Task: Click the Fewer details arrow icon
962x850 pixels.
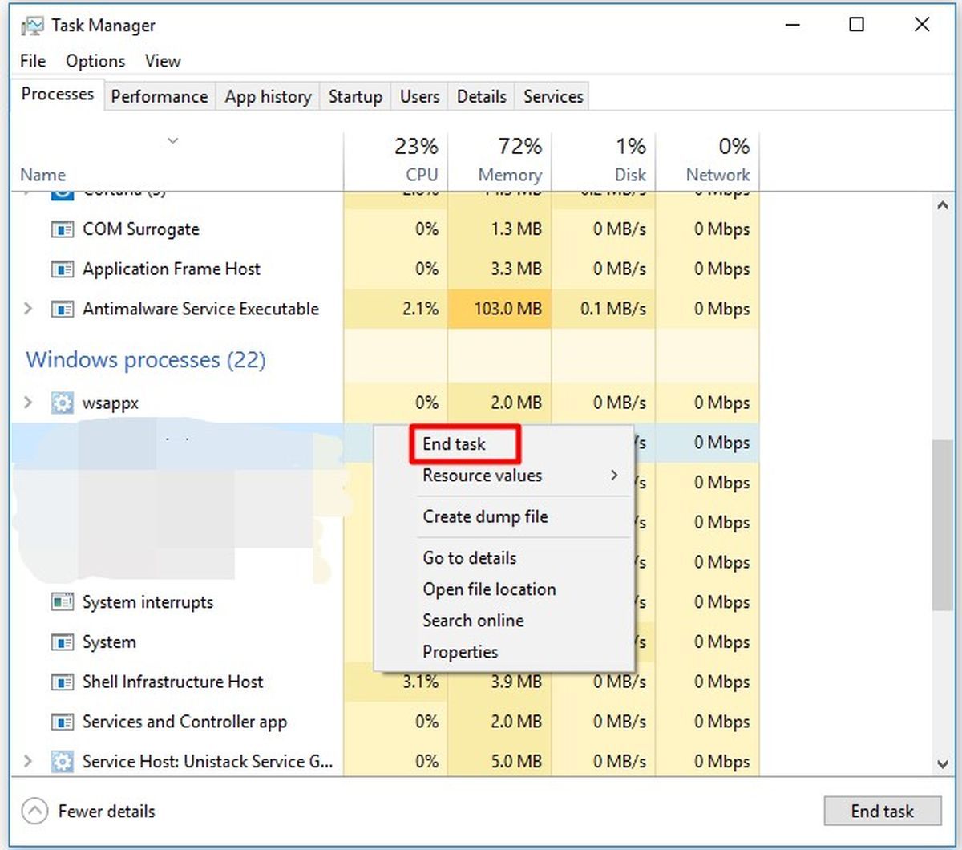Action: tap(34, 812)
